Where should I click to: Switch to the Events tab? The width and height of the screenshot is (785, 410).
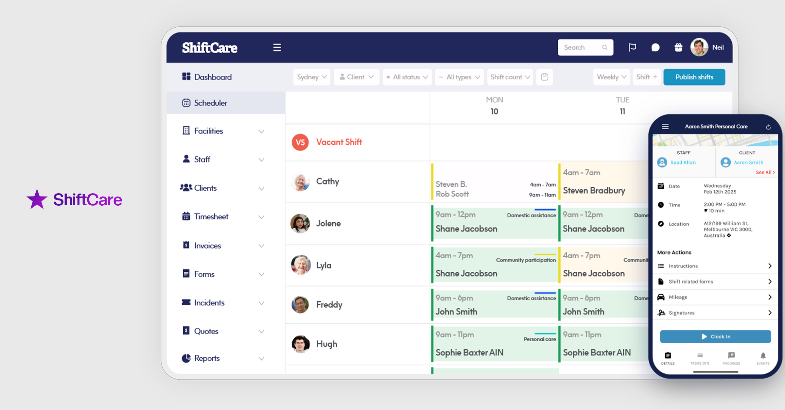[763, 358]
